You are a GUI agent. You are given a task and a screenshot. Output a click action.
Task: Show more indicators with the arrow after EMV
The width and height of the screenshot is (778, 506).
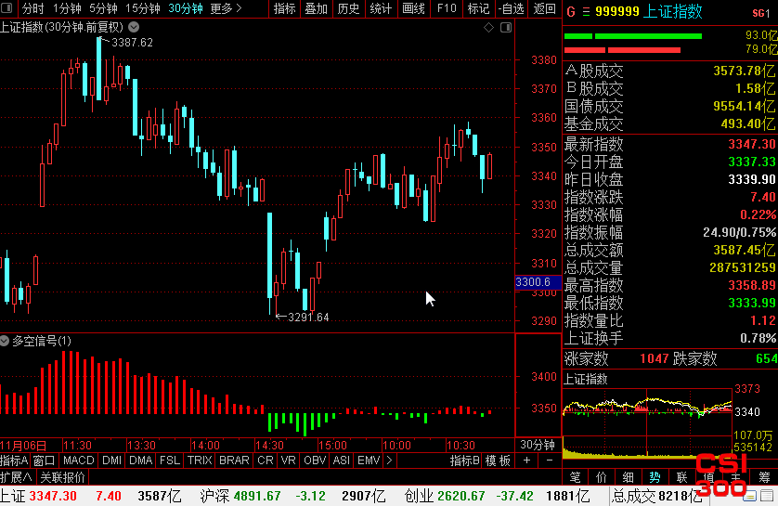390,461
